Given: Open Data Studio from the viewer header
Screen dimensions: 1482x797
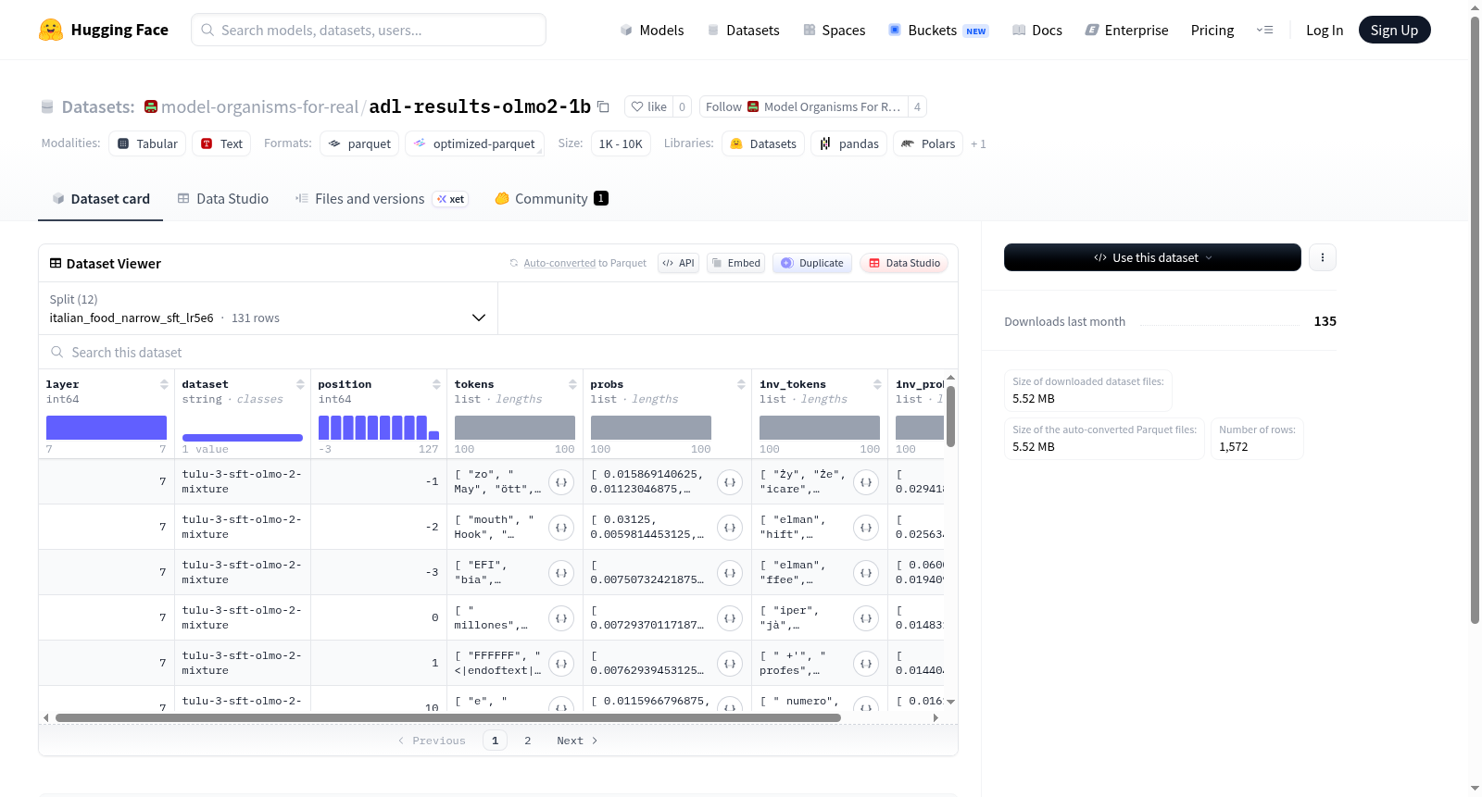Looking at the screenshot, I should click(x=904, y=263).
